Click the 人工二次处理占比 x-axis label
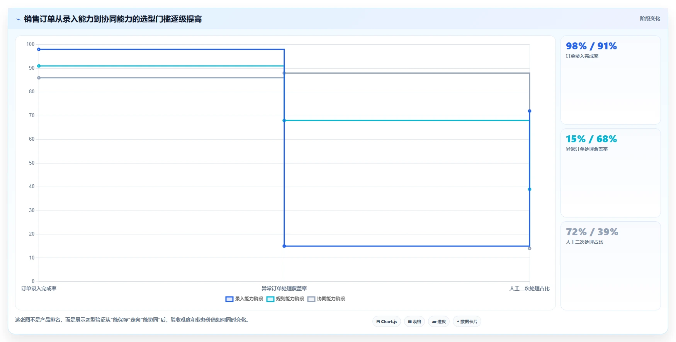 [x=530, y=288]
